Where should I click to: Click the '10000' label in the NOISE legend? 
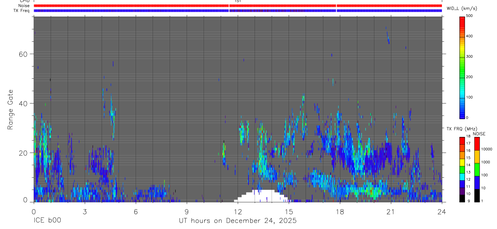point(486,149)
